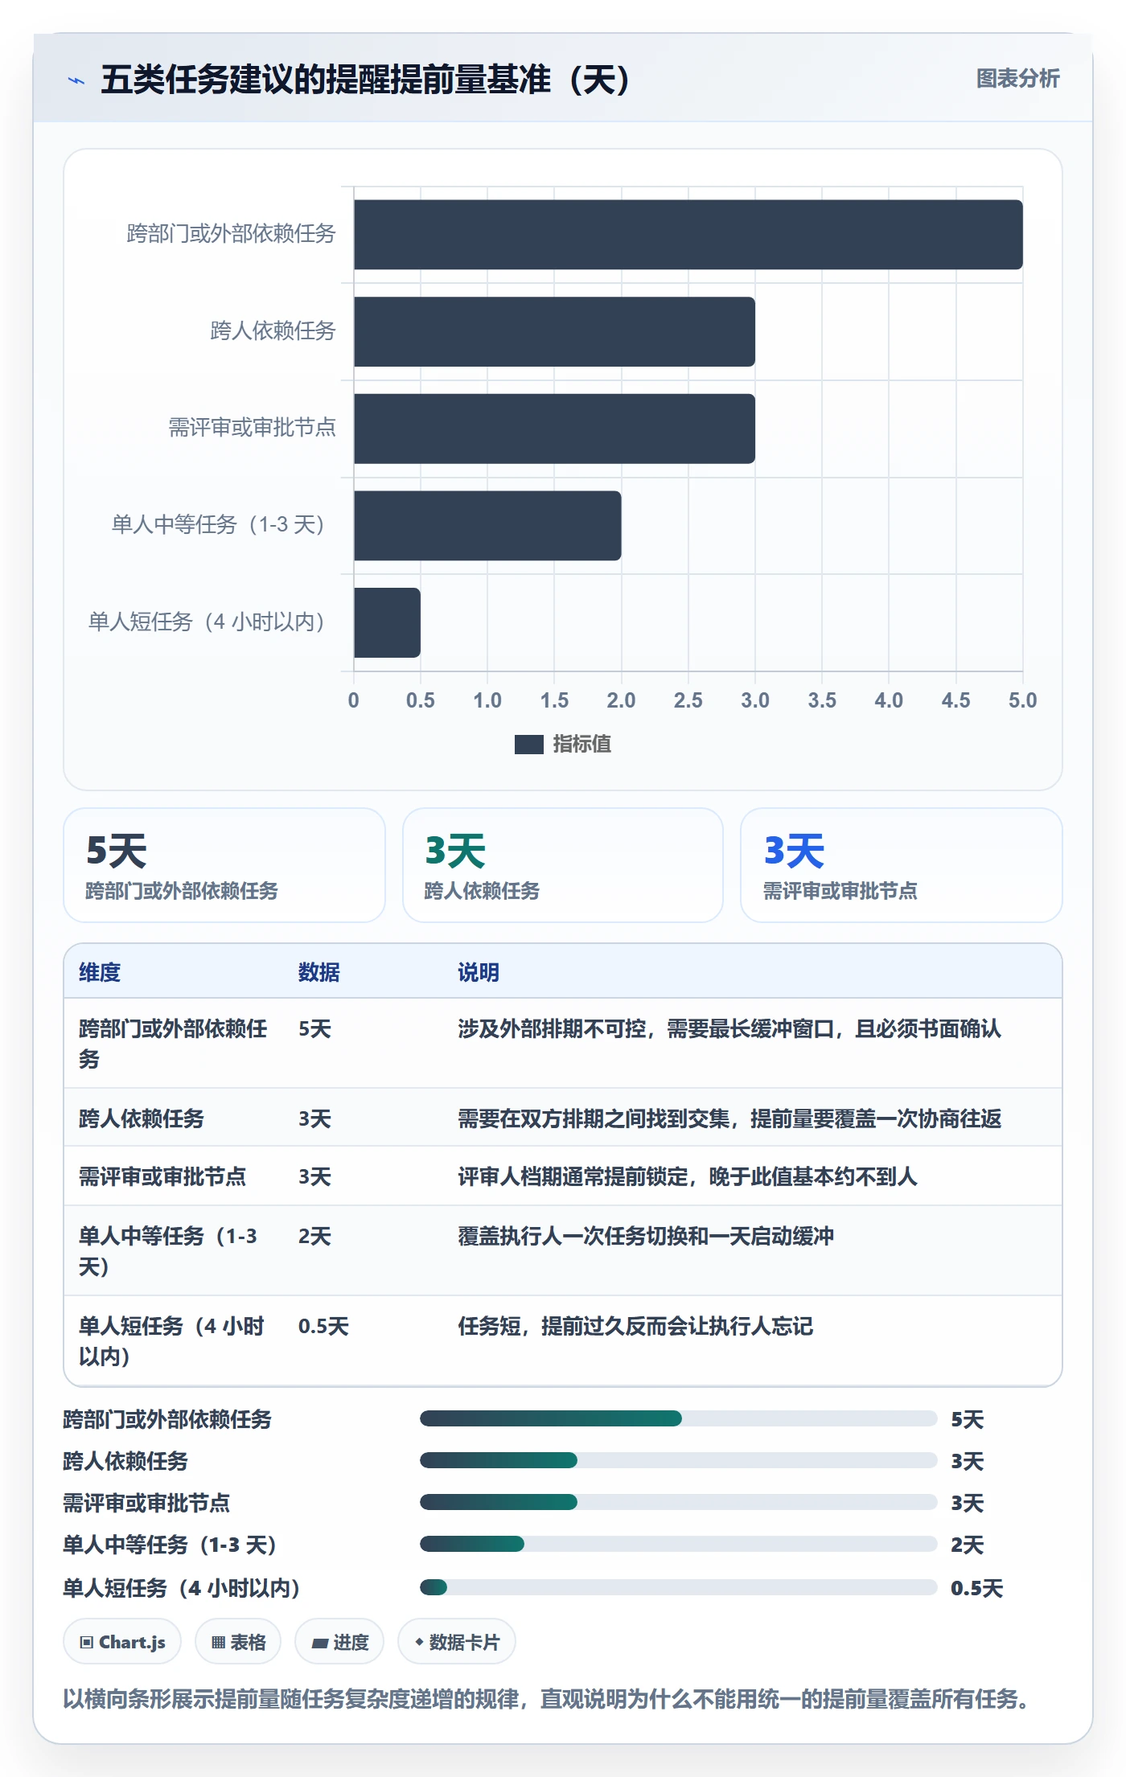Toggle the 指标值 legend color swatch

(528, 745)
